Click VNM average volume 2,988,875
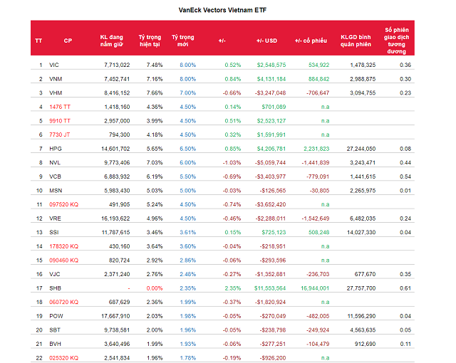 coord(363,79)
